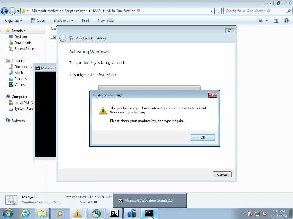Click All-In-One-Version-KL path segment
This screenshot has width=293, height=219.
124,11
